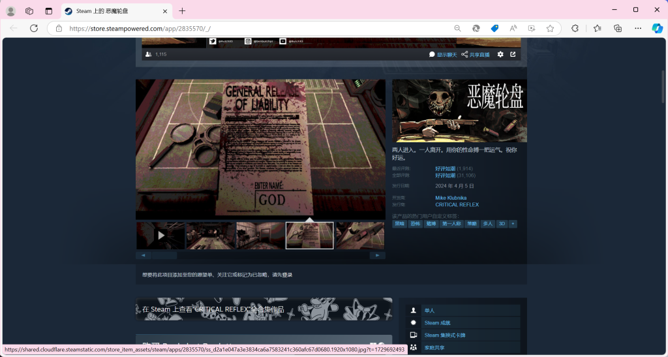Click 共享直播 share broadcast link

tap(479, 55)
